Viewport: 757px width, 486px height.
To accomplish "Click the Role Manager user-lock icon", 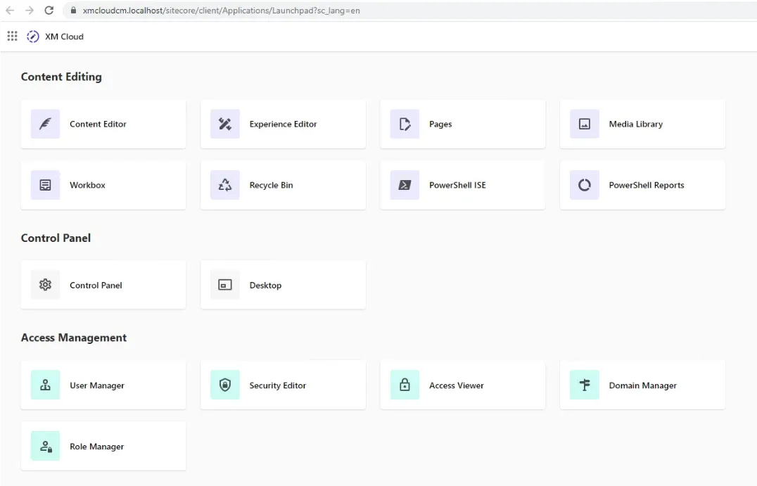I will (46, 446).
